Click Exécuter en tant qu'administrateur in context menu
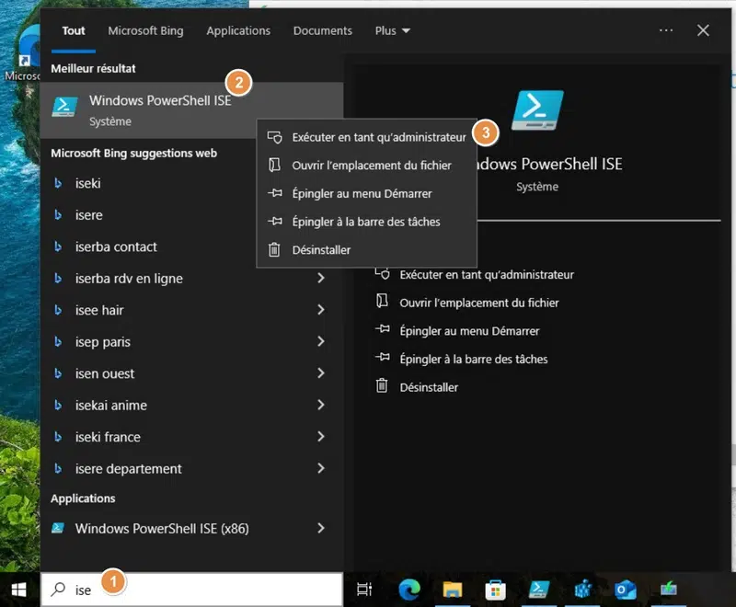This screenshot has height=607, width=736. [x=378, y=137]
